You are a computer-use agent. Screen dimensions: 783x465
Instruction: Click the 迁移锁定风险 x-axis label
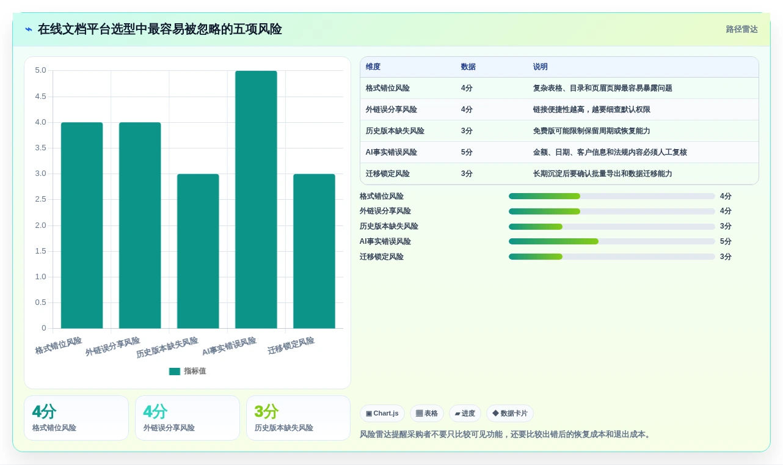(x=291, y=346)
